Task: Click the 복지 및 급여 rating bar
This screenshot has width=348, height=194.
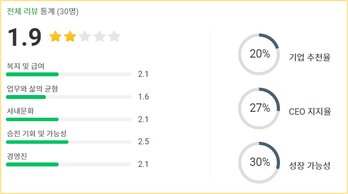Action: coord(69,74)
